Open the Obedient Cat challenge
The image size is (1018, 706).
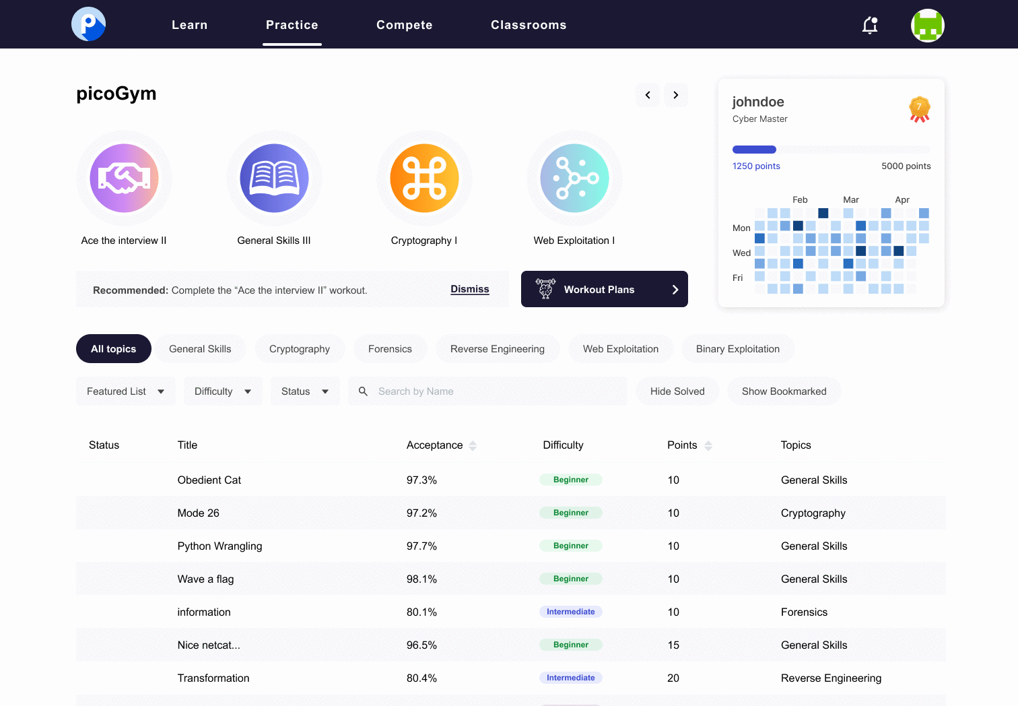[x=209, y=480]
